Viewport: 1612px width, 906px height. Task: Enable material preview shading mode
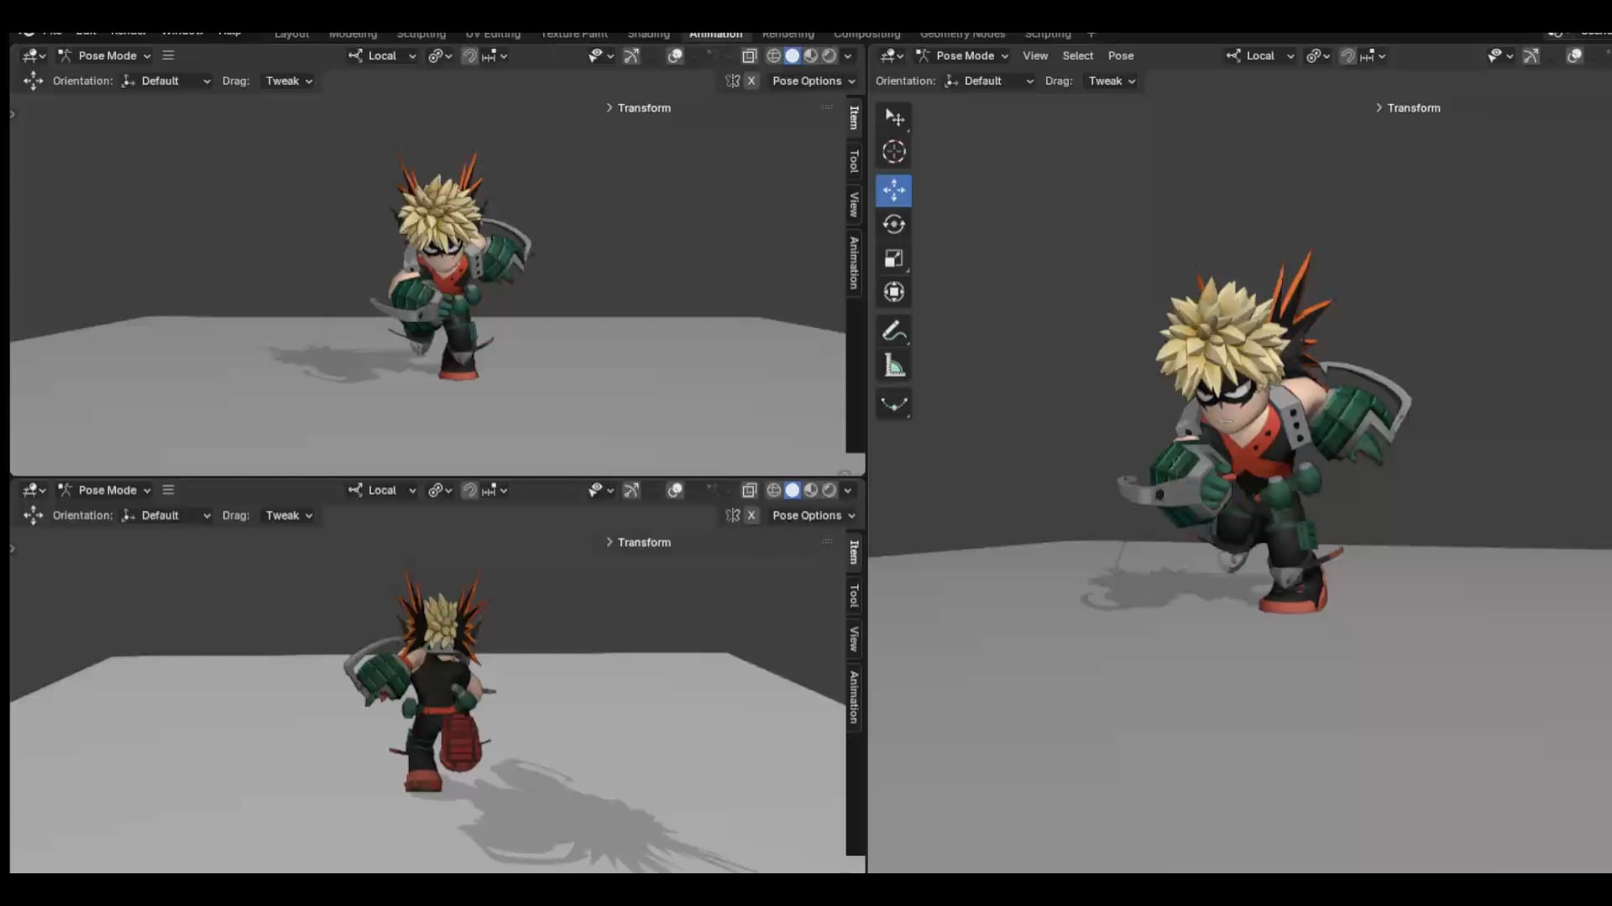tap(811, 55)
